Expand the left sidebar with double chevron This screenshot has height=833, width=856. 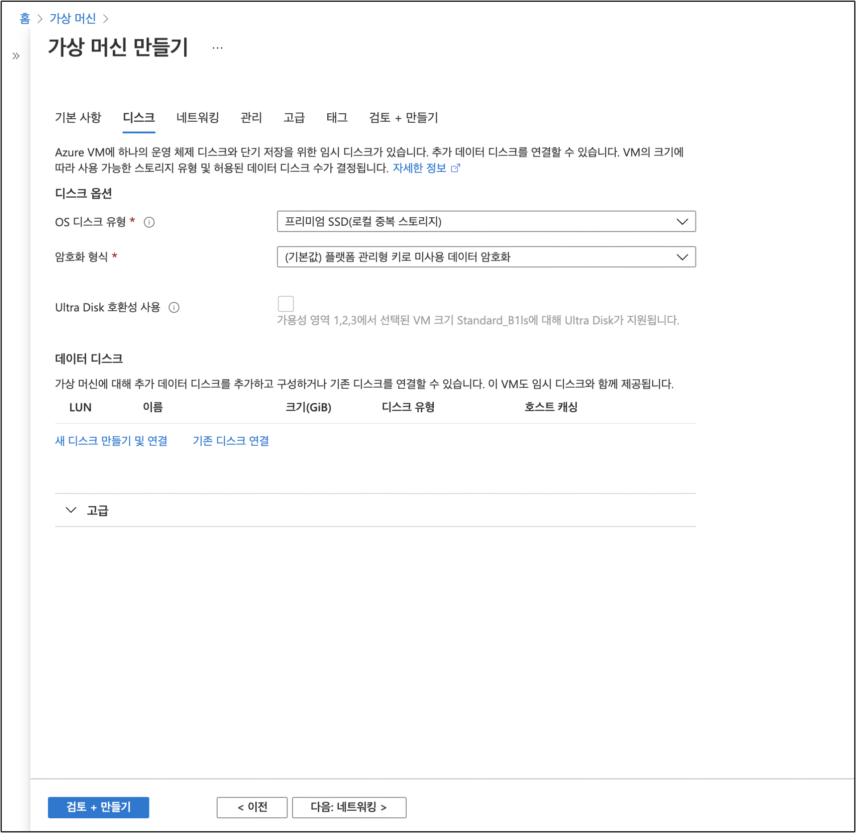click(16, 56)
